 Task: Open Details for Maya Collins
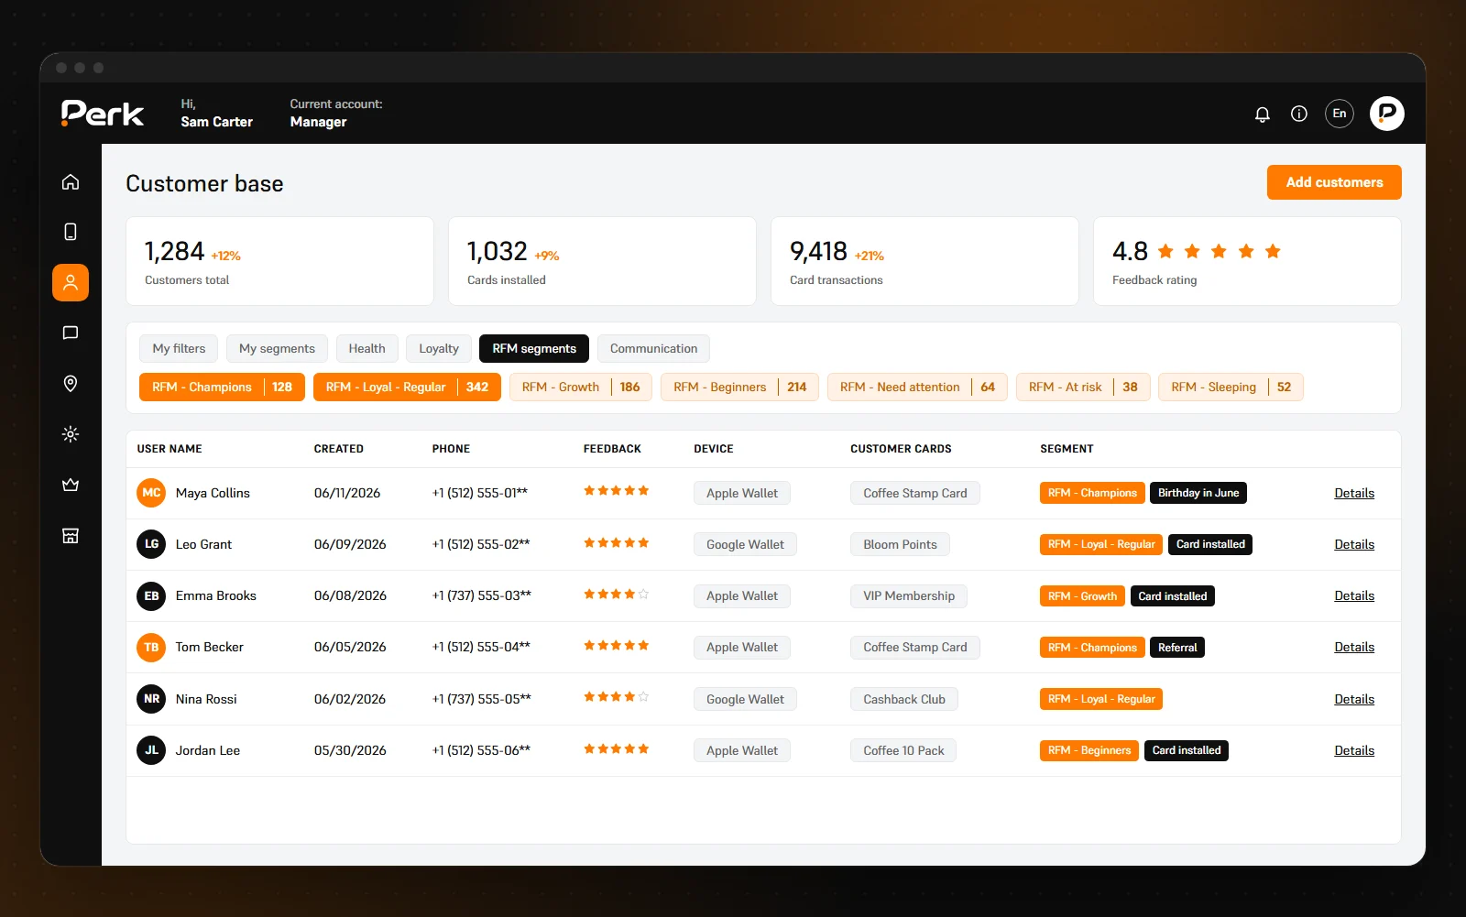pyautogui.click(x=1354, y=493)
